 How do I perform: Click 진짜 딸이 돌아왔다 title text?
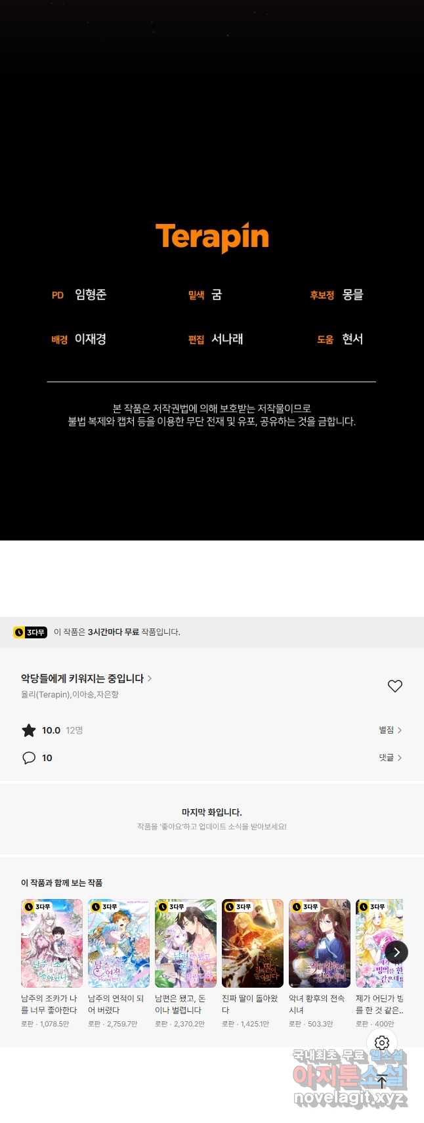[250, 1004]
